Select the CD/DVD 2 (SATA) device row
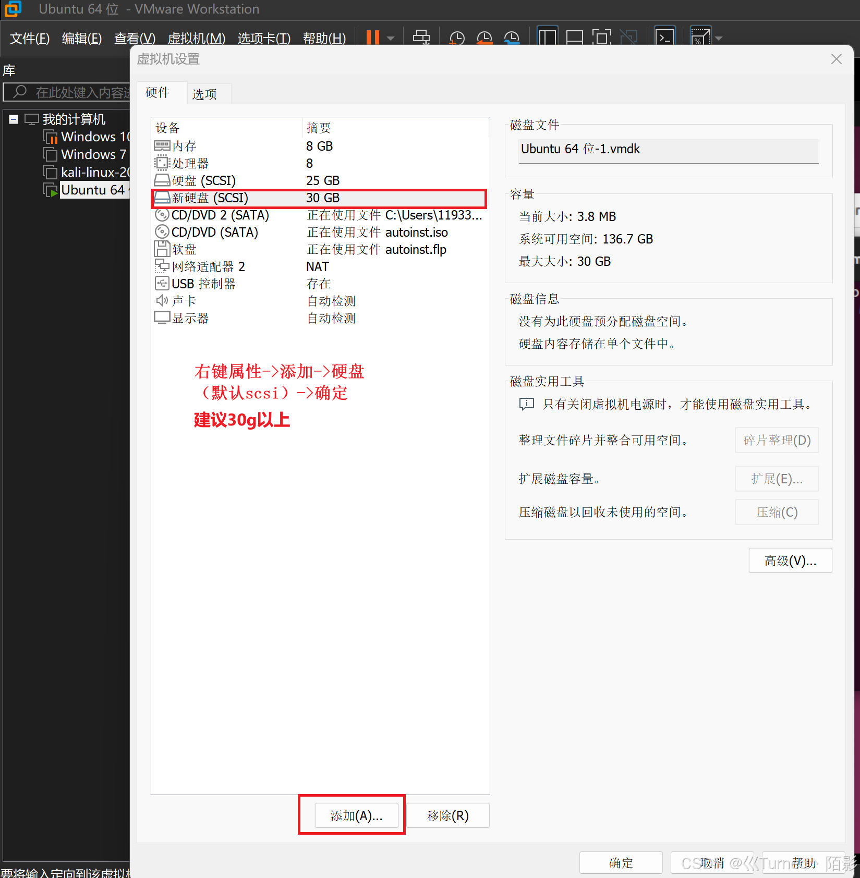 point(320,215)
